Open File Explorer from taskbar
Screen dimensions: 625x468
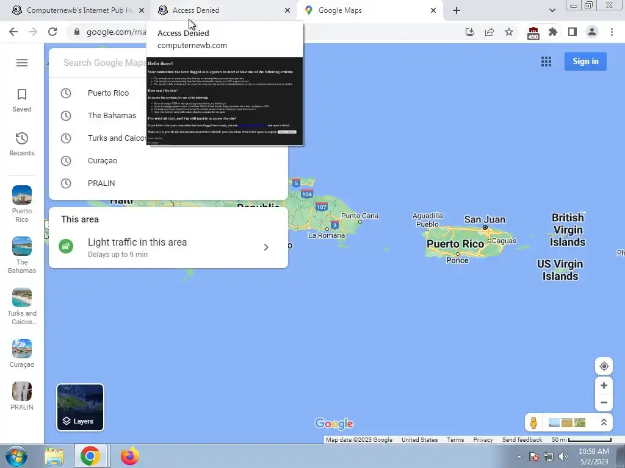[54, 456]
